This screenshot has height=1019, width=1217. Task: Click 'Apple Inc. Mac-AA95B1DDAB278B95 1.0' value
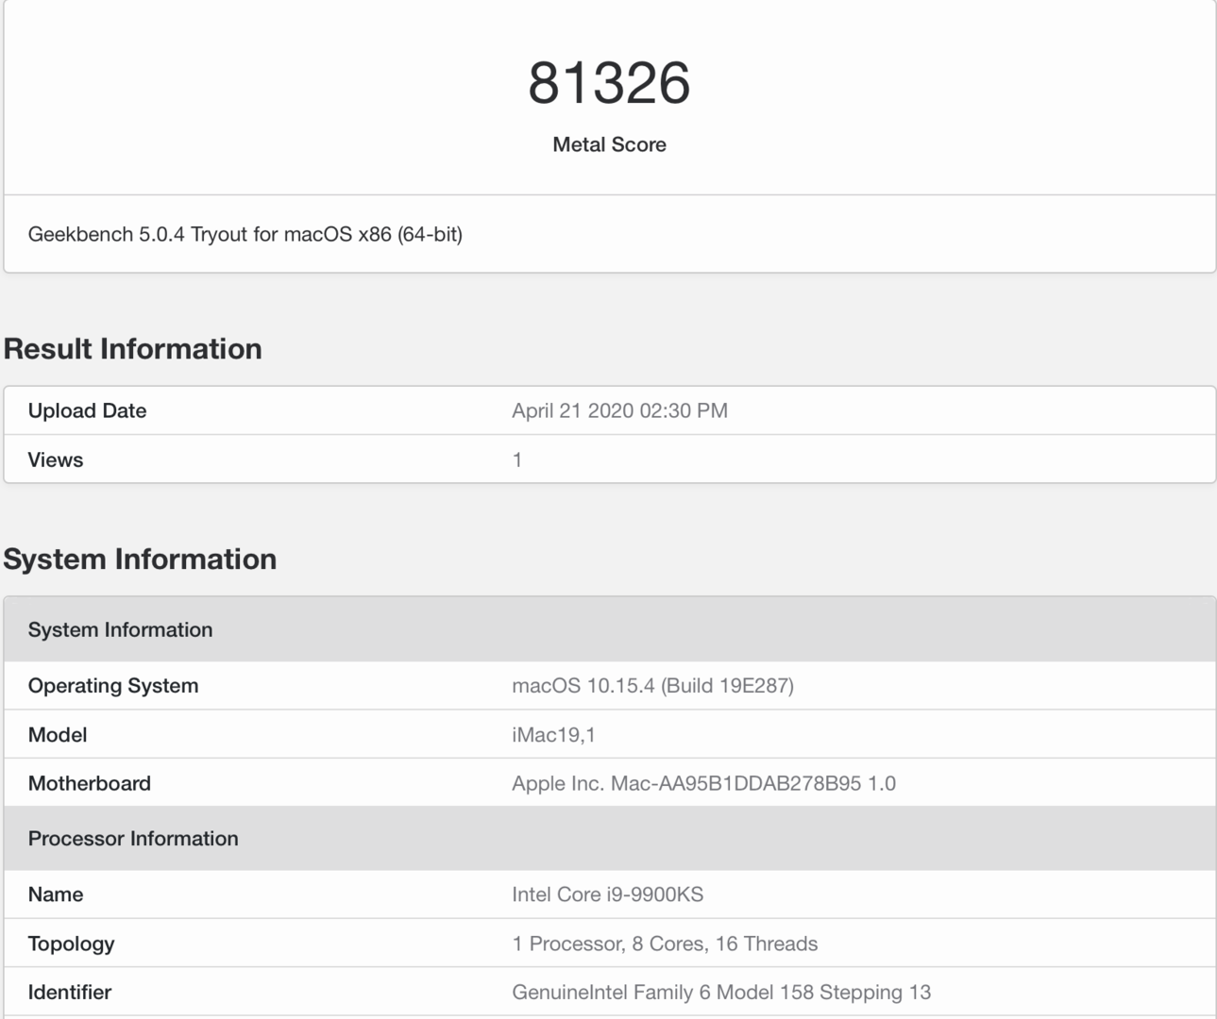(703, 783)
